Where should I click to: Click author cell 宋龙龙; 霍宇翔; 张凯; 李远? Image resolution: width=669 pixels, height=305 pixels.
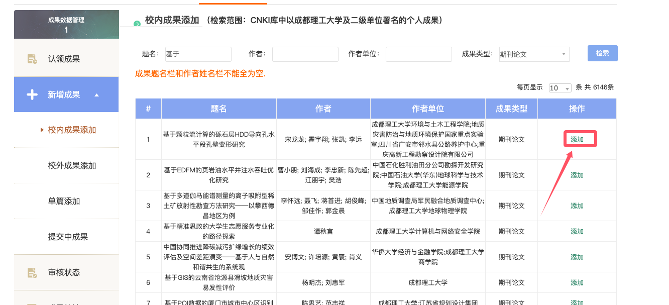click(323, 140)
